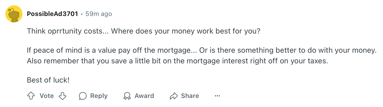Open the three-dot more options menu
The image size is (383, 107).
click(217, 96)
